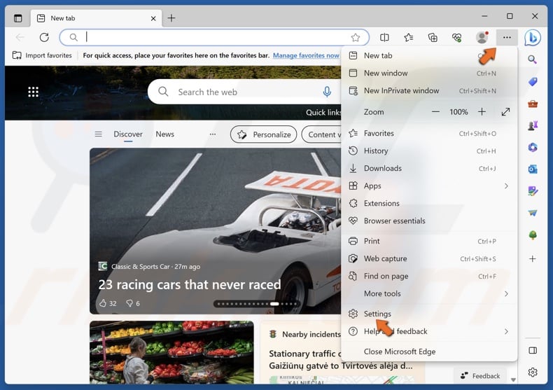This screenshot has height=390, width=553.
Task: Open the Favorites star-list toolbar icon
Action: pos(408,37)
